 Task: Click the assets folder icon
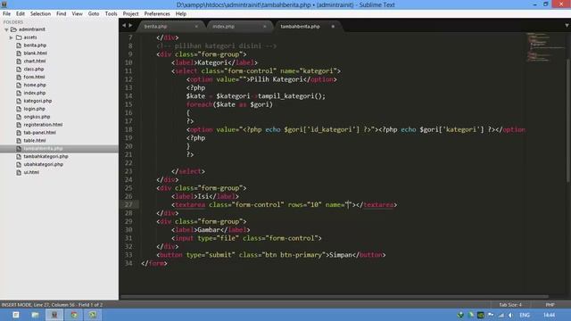tap(19, 37)
